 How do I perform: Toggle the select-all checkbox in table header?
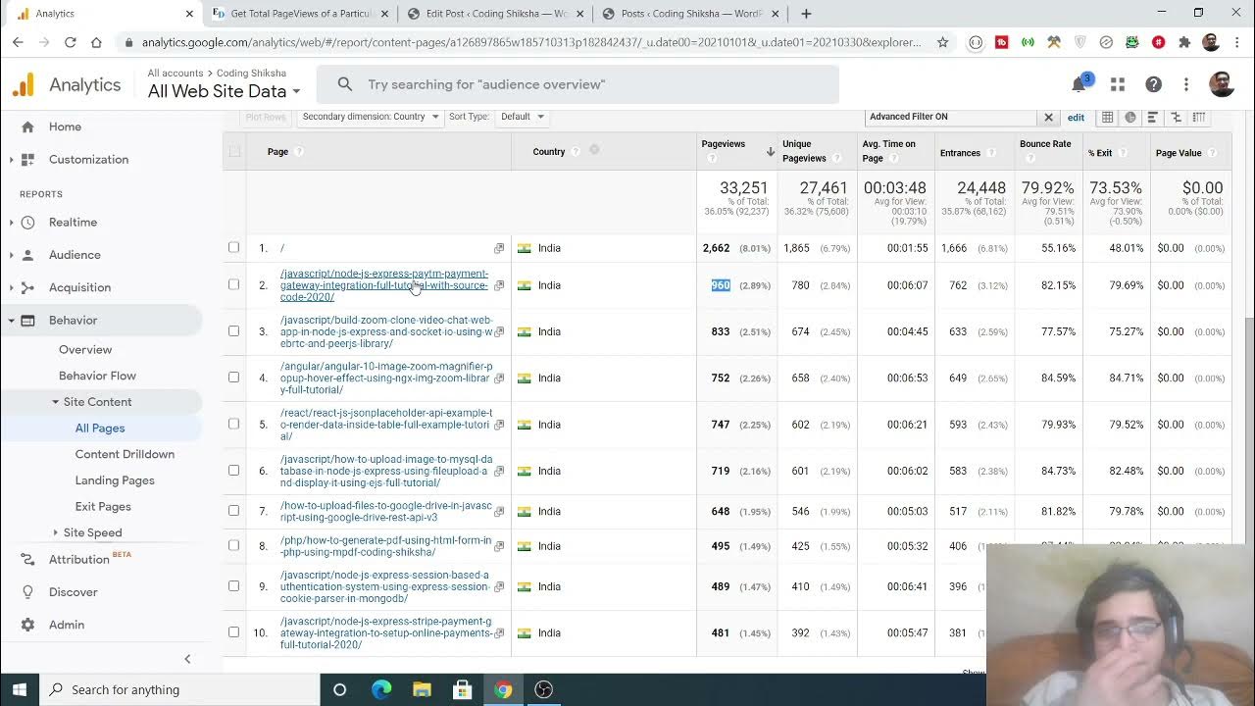(234, 151)
